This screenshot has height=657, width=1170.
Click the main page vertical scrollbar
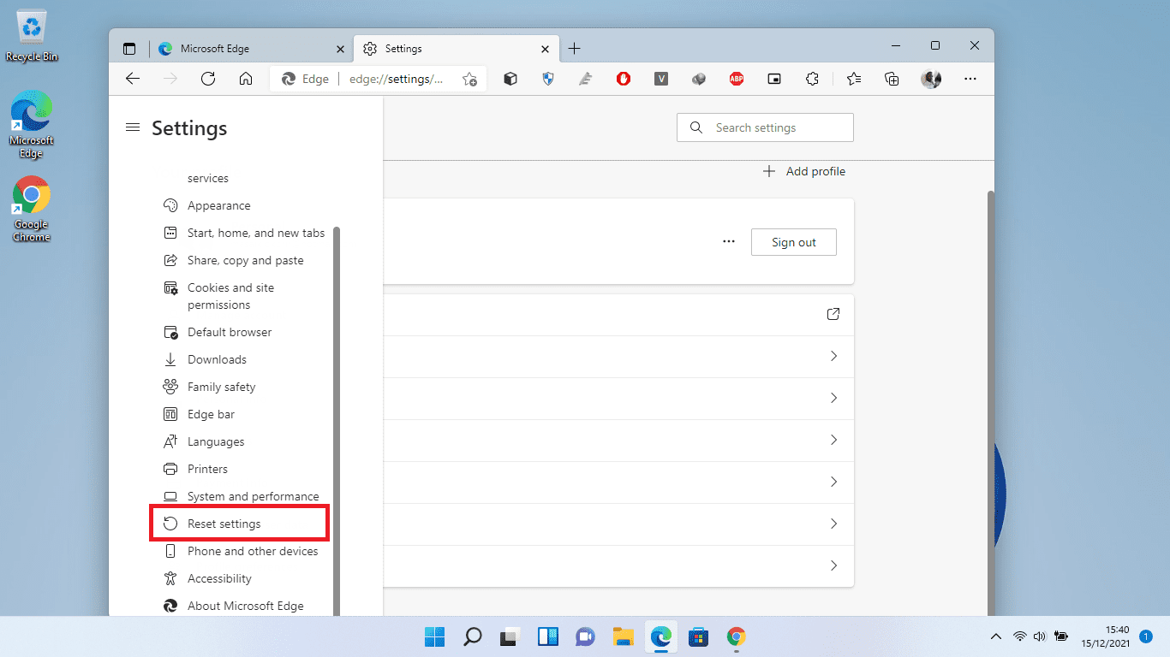tap(991, 402)
